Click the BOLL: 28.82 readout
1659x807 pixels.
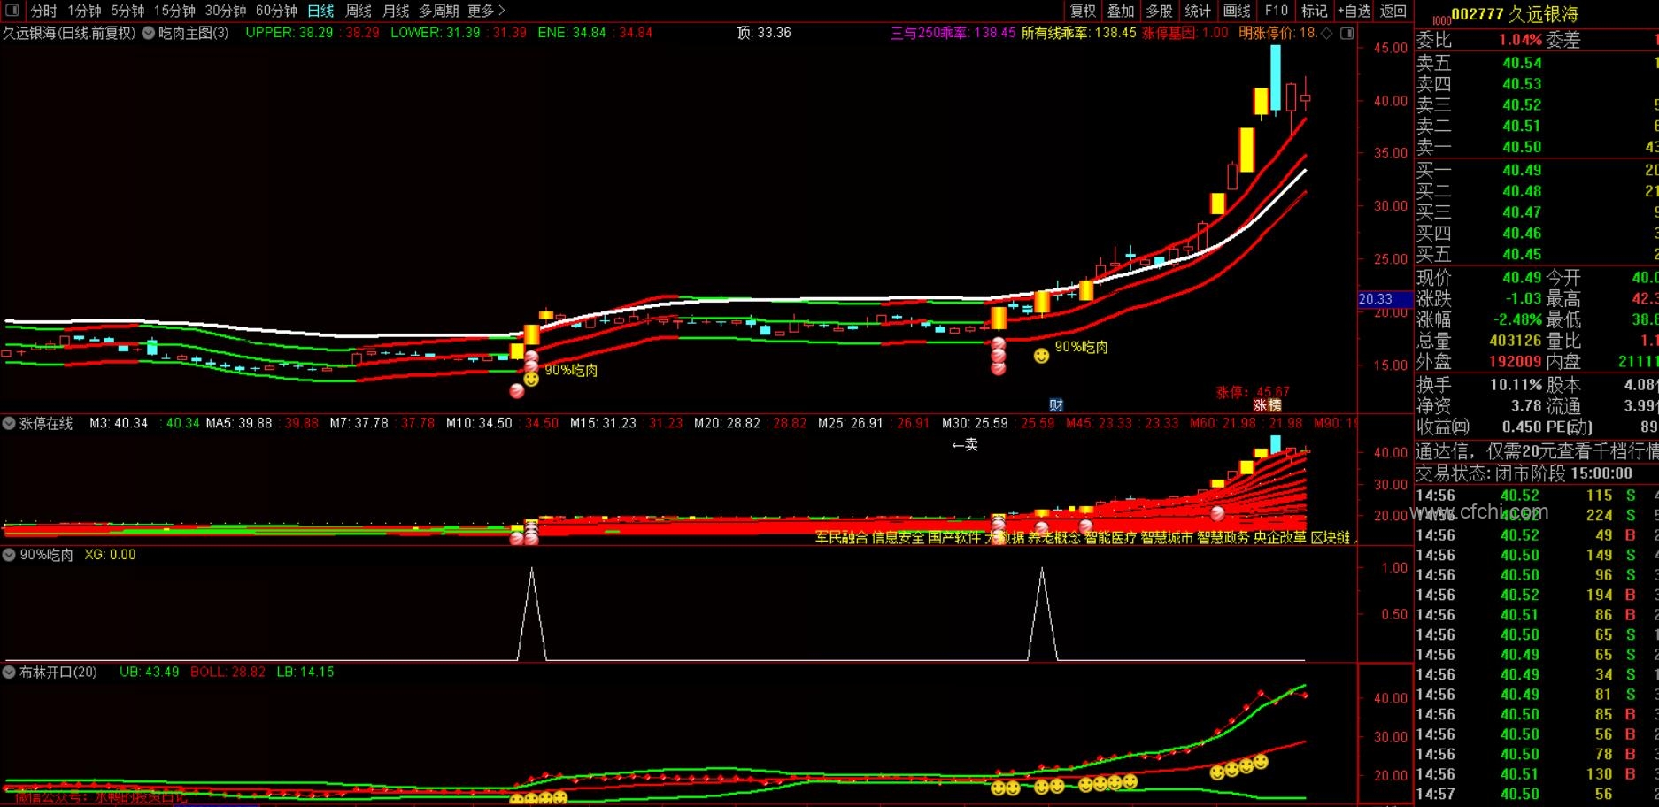point(228,672)
